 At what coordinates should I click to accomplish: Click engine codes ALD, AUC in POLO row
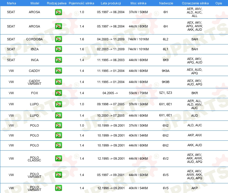[x=195, y=125]
